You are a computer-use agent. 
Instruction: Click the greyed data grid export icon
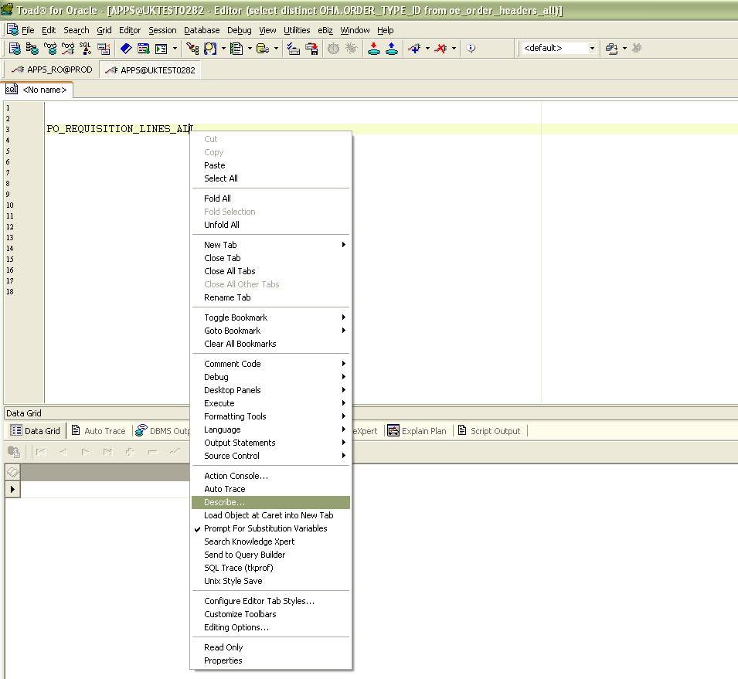14,452
